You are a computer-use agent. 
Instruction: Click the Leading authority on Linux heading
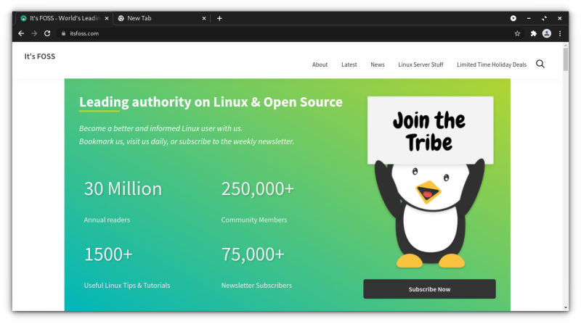(211, 102)
